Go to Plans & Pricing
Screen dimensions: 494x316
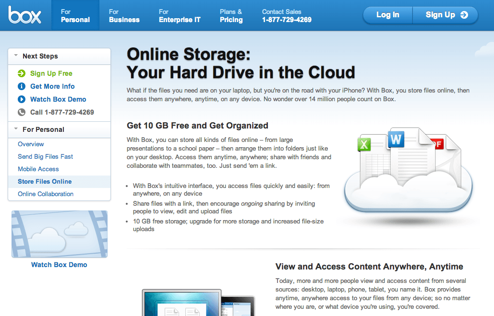(231, 15)
